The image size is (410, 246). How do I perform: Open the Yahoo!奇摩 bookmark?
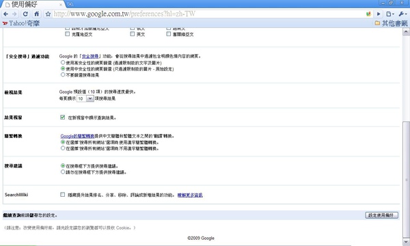[21, 23]
